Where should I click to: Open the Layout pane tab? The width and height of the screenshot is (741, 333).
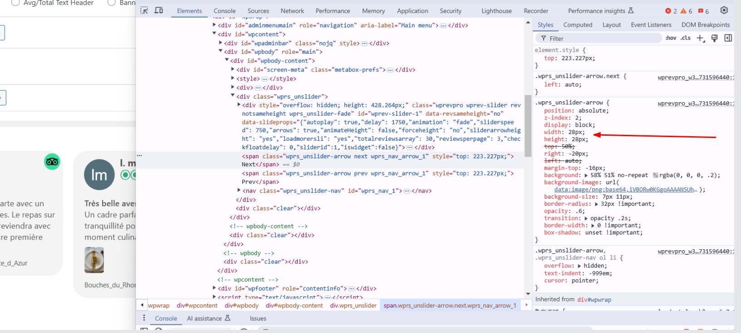[x=611, y=25]
